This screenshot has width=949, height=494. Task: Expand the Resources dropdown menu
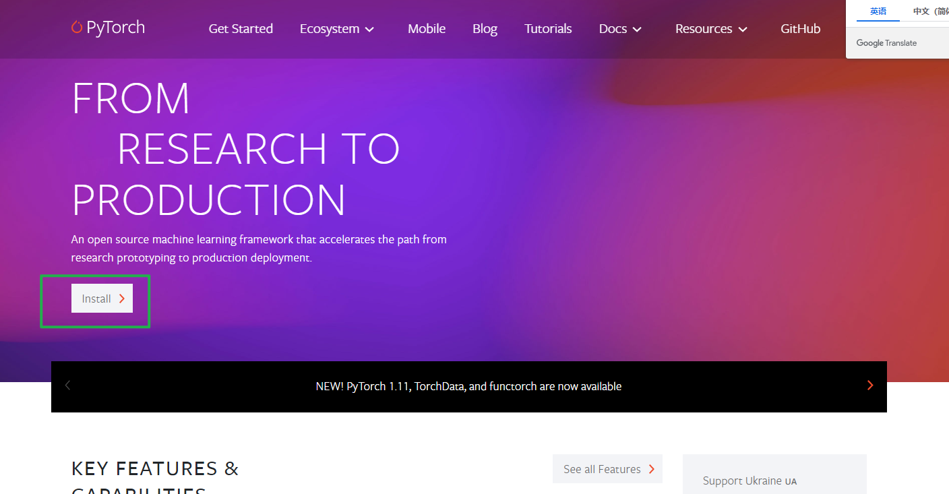point(712,29)
